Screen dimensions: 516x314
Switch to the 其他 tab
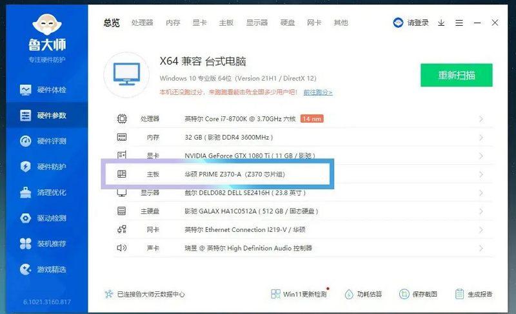(x=341, y=23)
